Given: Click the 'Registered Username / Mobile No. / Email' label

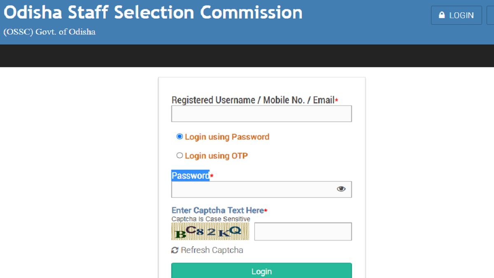Looking at the screenshot, I should tap(253, 100).
